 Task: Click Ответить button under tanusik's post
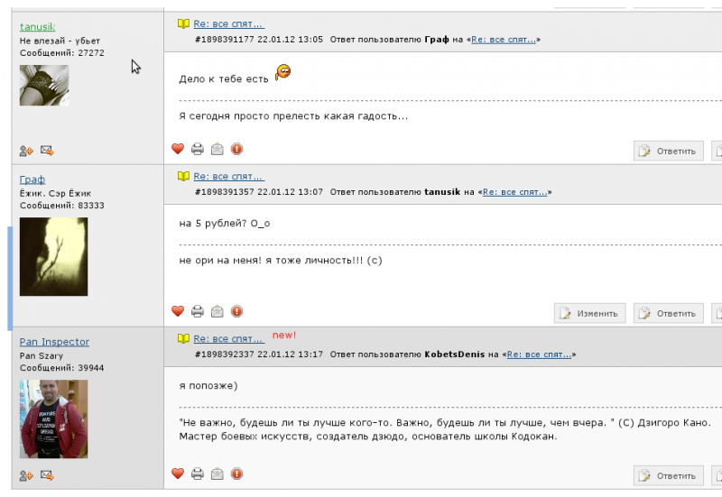[x=669, y=151]
